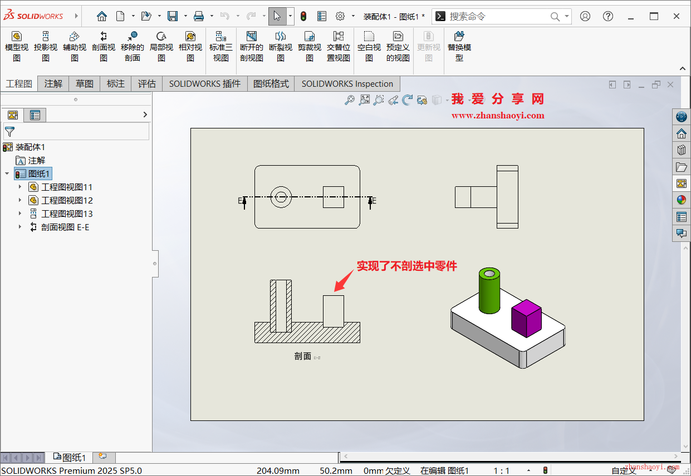Screen dimensions: 691x476
Task: Select the 交替位置视图 (Alternate Position View) tool
Action: click(339, 47)
